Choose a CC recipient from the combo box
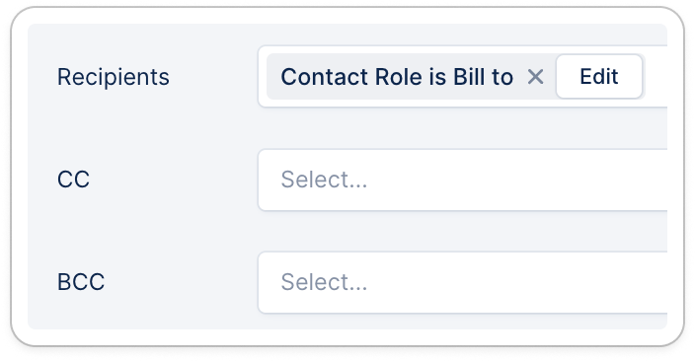 click(x=462, y=180)
